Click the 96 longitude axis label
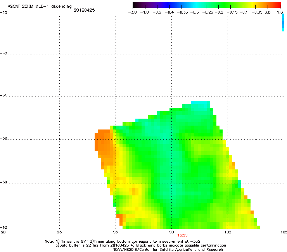This screenshot has width=287, height=252. click(x=115, y=232)
